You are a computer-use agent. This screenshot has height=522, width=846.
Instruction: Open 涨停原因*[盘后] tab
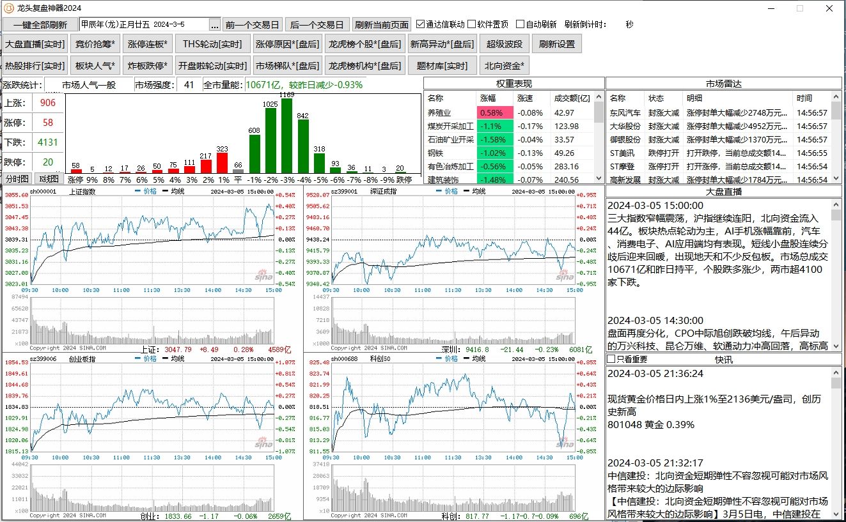[x=287, y=44]
